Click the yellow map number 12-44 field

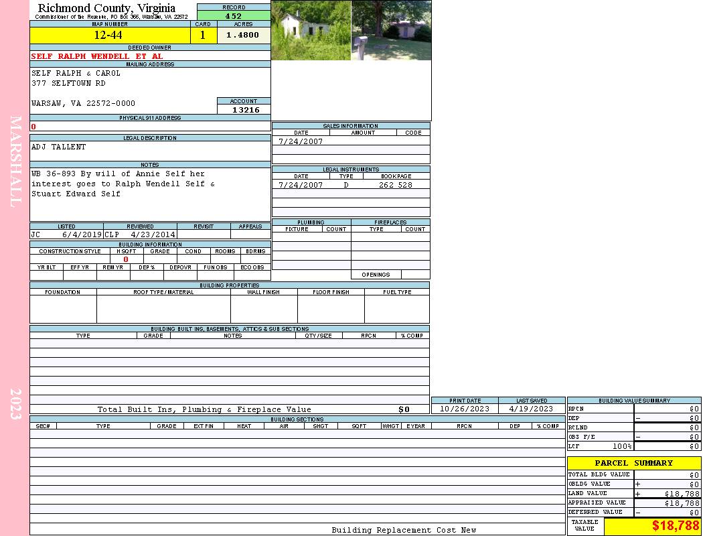(x=110, y=36)
